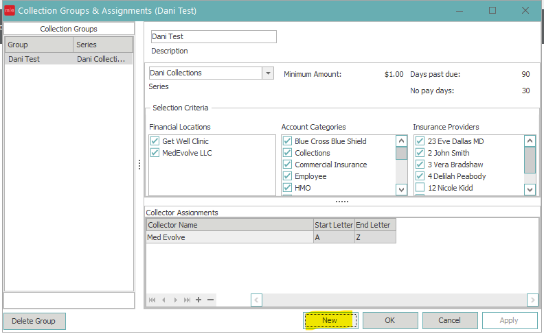Click the highlighted New button
The width and height of the screenshot is (544, 336).
tap(330, 320)
